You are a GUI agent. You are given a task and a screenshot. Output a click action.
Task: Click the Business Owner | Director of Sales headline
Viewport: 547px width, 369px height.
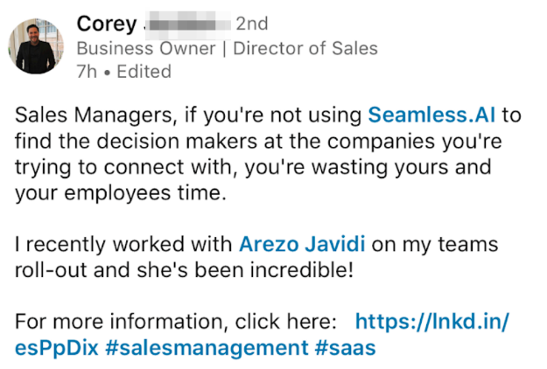click(227, 48)
